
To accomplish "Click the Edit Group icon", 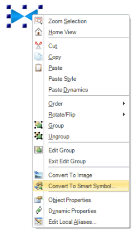I will 38,150.
